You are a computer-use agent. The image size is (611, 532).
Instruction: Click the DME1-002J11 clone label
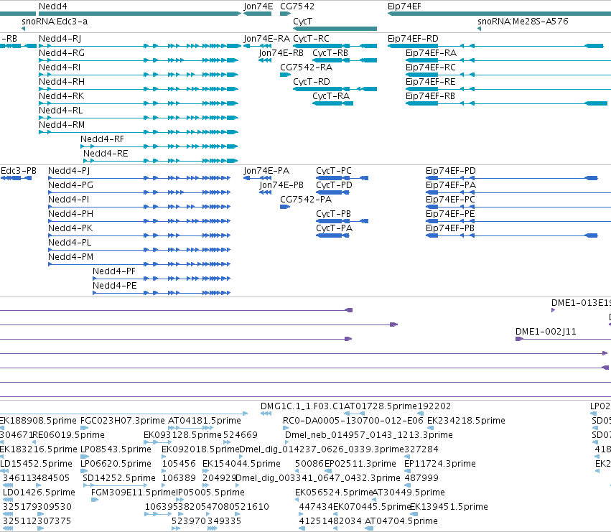pos(546,332)
